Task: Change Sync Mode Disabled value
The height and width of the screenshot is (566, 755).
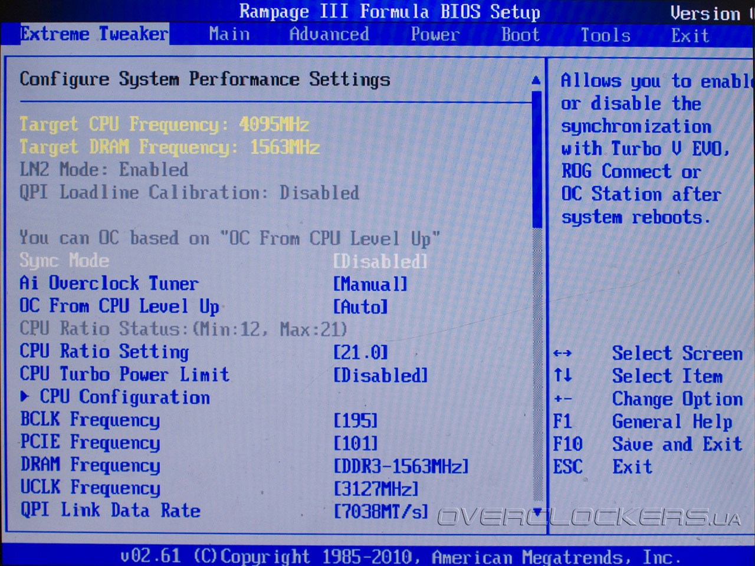Action: (x=380, y=261)
